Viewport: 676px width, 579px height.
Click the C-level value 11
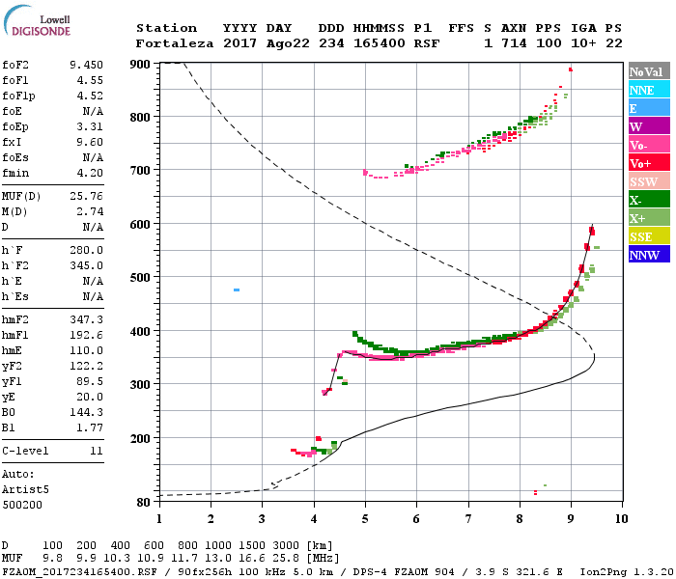point(97,451)
